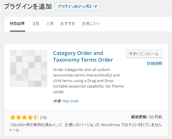Click the WordPress compatibility notice text
The width and height of the screenshot is (172, 139).
point(113,125)
